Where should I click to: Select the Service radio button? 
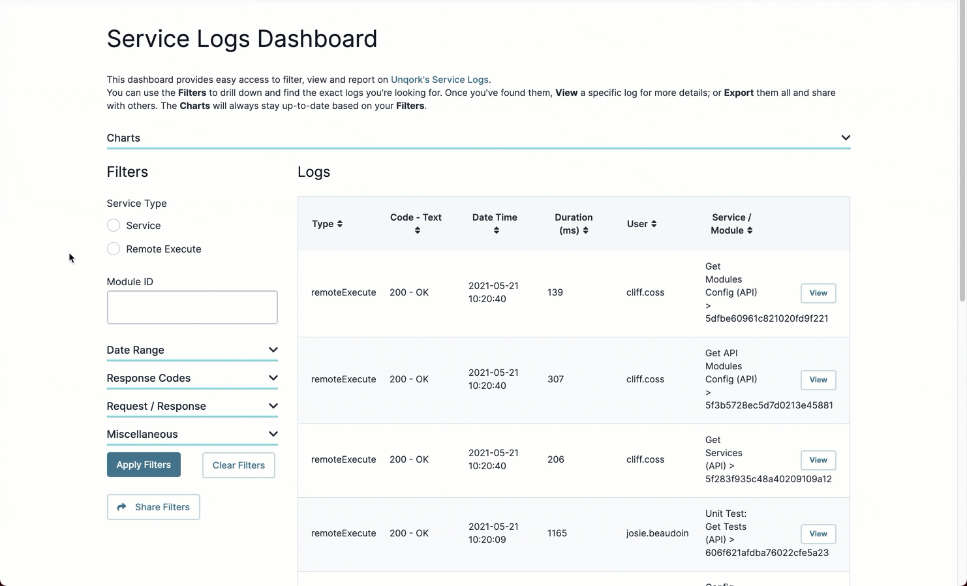point(114,225)
